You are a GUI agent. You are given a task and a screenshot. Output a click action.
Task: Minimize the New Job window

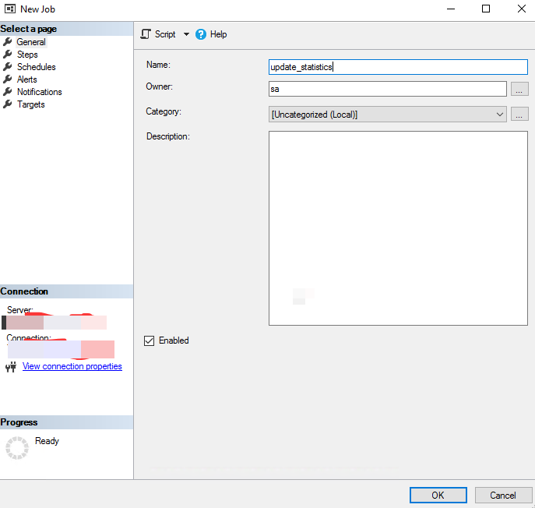[x=451, y=9]
